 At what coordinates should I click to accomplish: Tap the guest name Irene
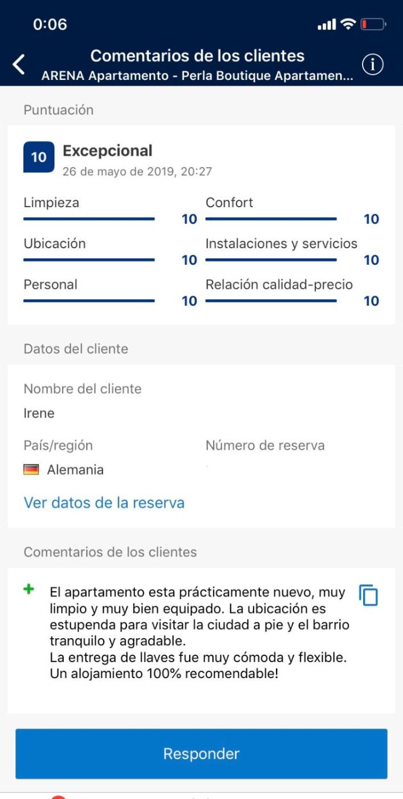click(x=39, y=414)
